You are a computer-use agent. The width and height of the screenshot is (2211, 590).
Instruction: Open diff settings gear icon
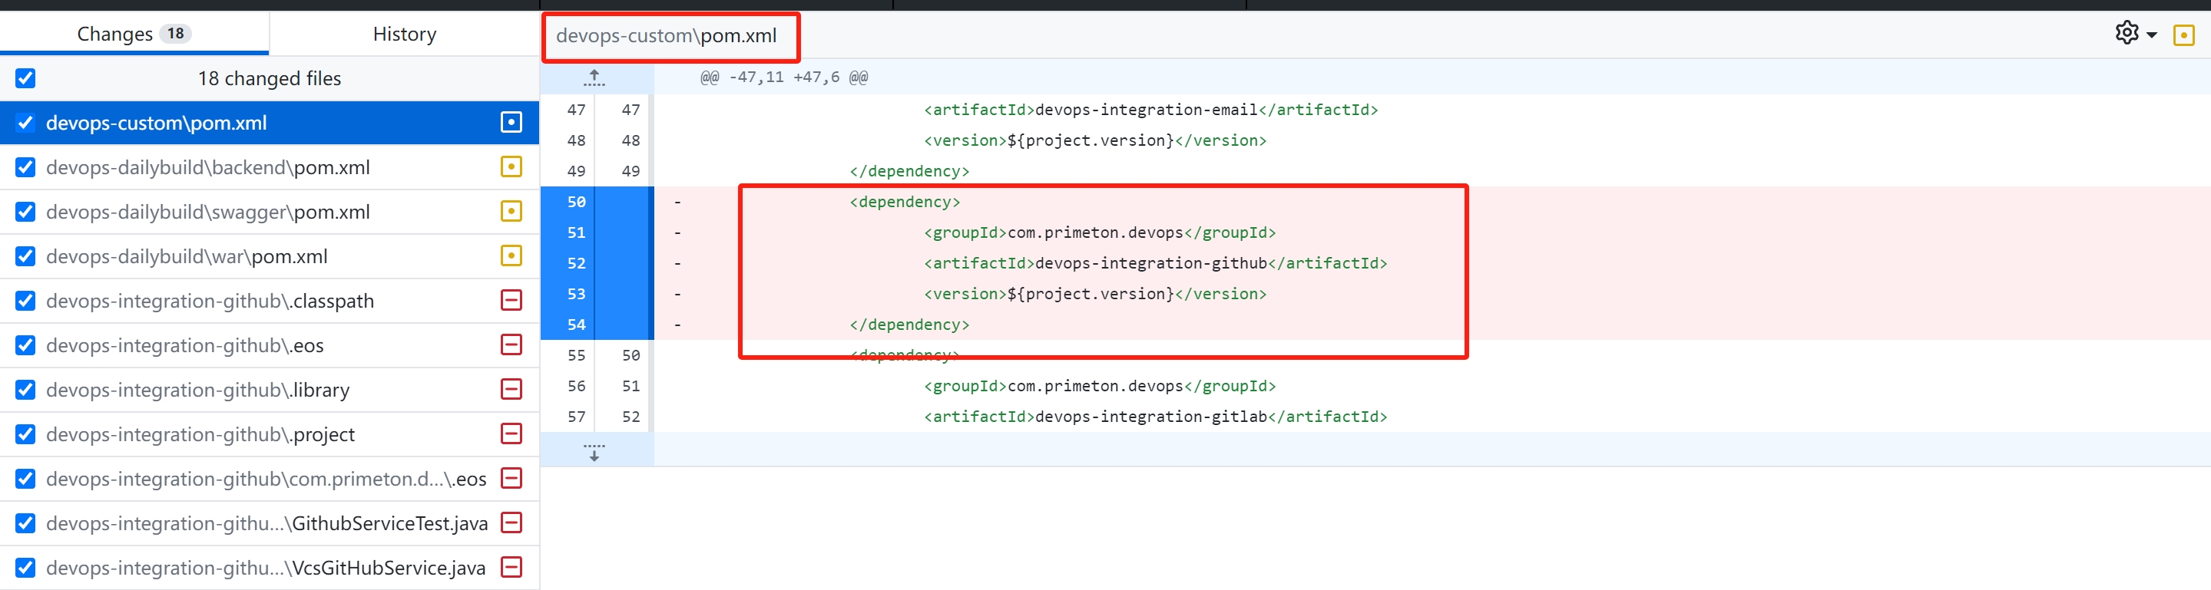coord(2126,34)
